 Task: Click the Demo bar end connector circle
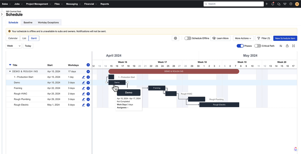(x=128, y=82)
